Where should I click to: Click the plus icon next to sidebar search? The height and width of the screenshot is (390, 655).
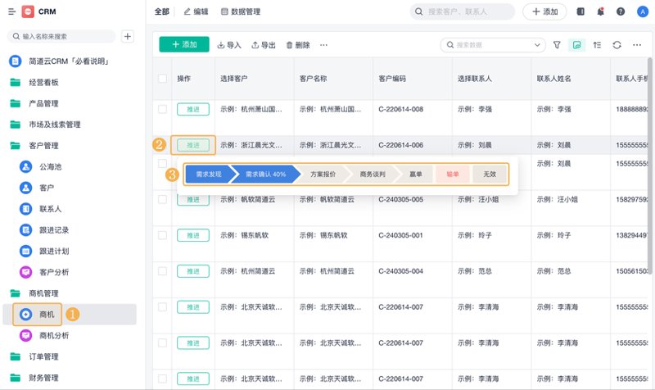point(128,36)
